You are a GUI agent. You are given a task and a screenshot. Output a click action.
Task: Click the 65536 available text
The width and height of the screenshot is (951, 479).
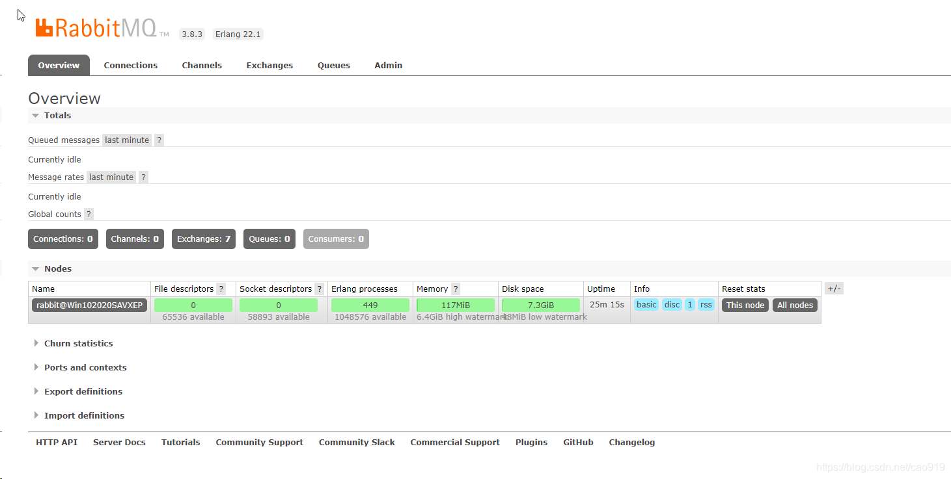(193, 317)
